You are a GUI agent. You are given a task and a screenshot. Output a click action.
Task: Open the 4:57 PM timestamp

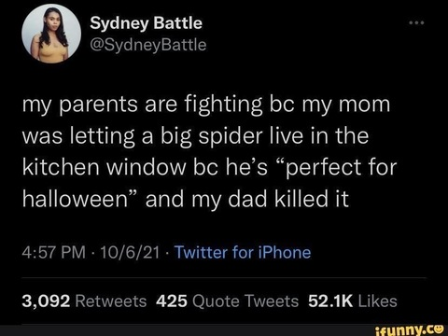click(54, 252)
